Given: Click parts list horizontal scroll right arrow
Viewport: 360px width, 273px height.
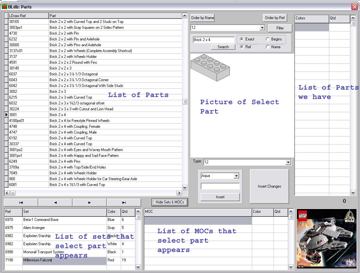Looking at the screenshot, I should coord(179,193).
